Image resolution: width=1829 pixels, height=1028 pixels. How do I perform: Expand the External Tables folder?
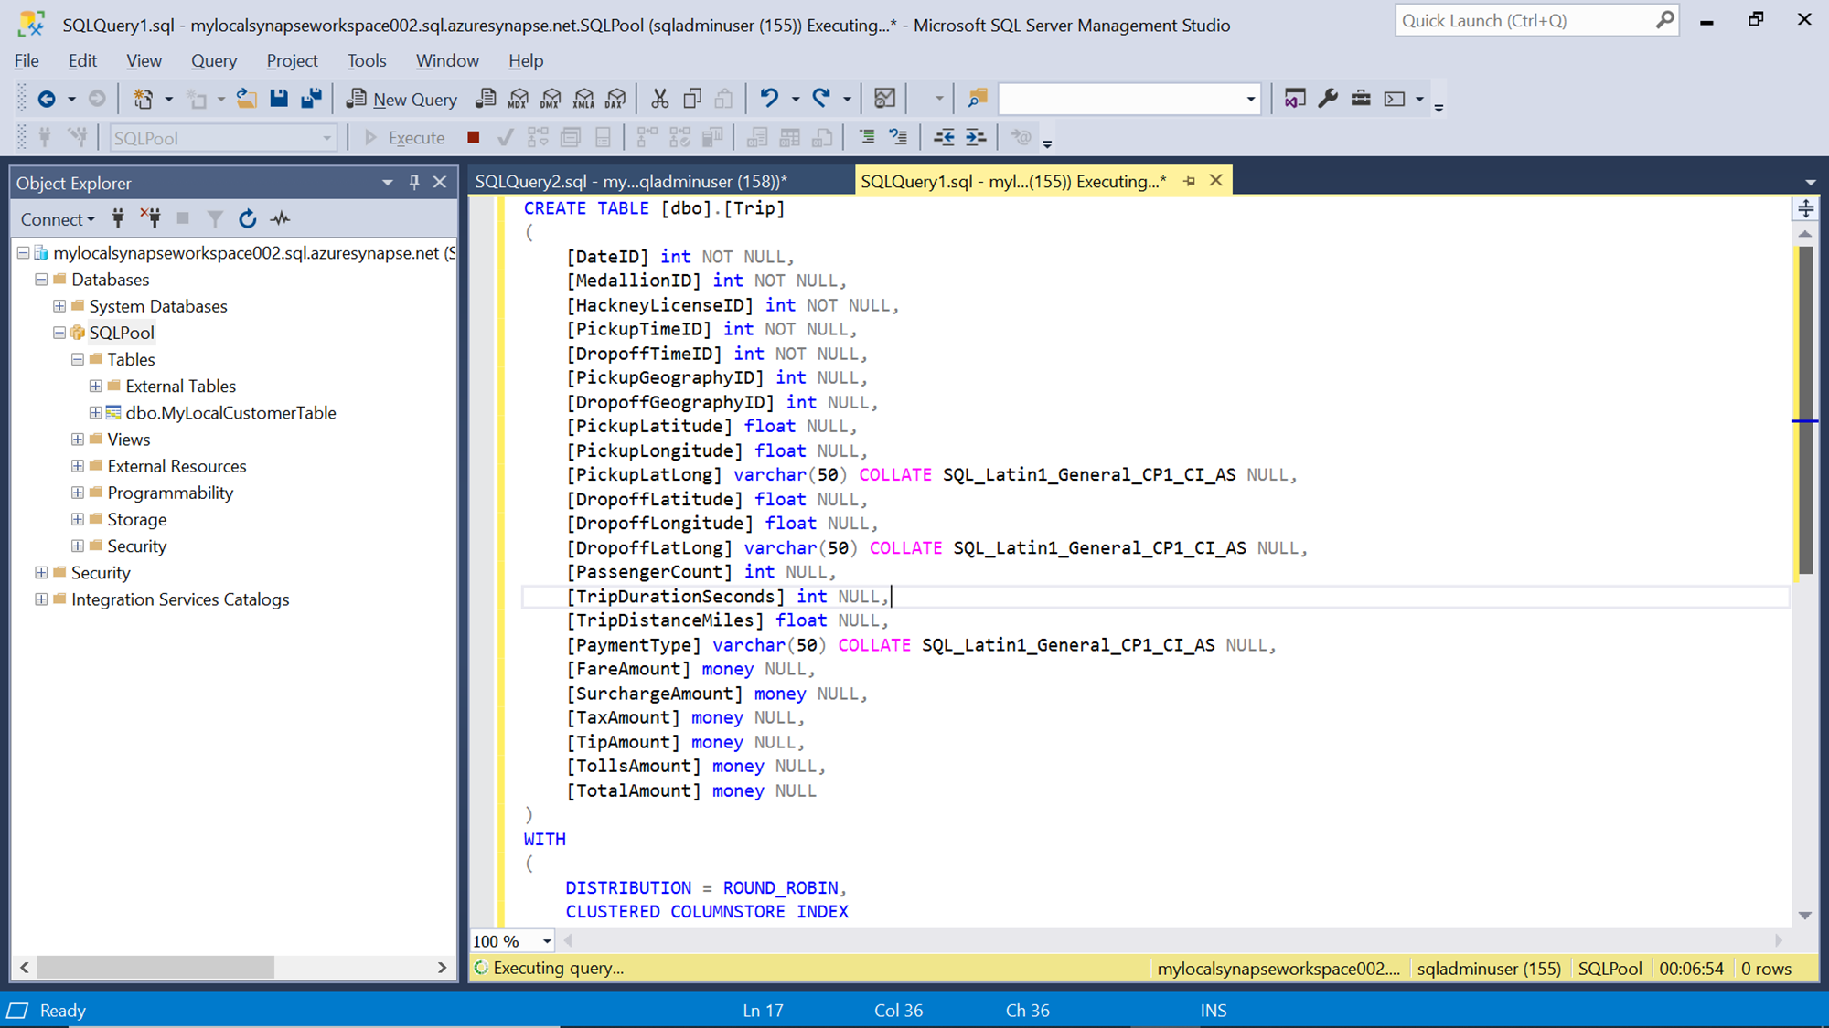click(x=95, y=386)
